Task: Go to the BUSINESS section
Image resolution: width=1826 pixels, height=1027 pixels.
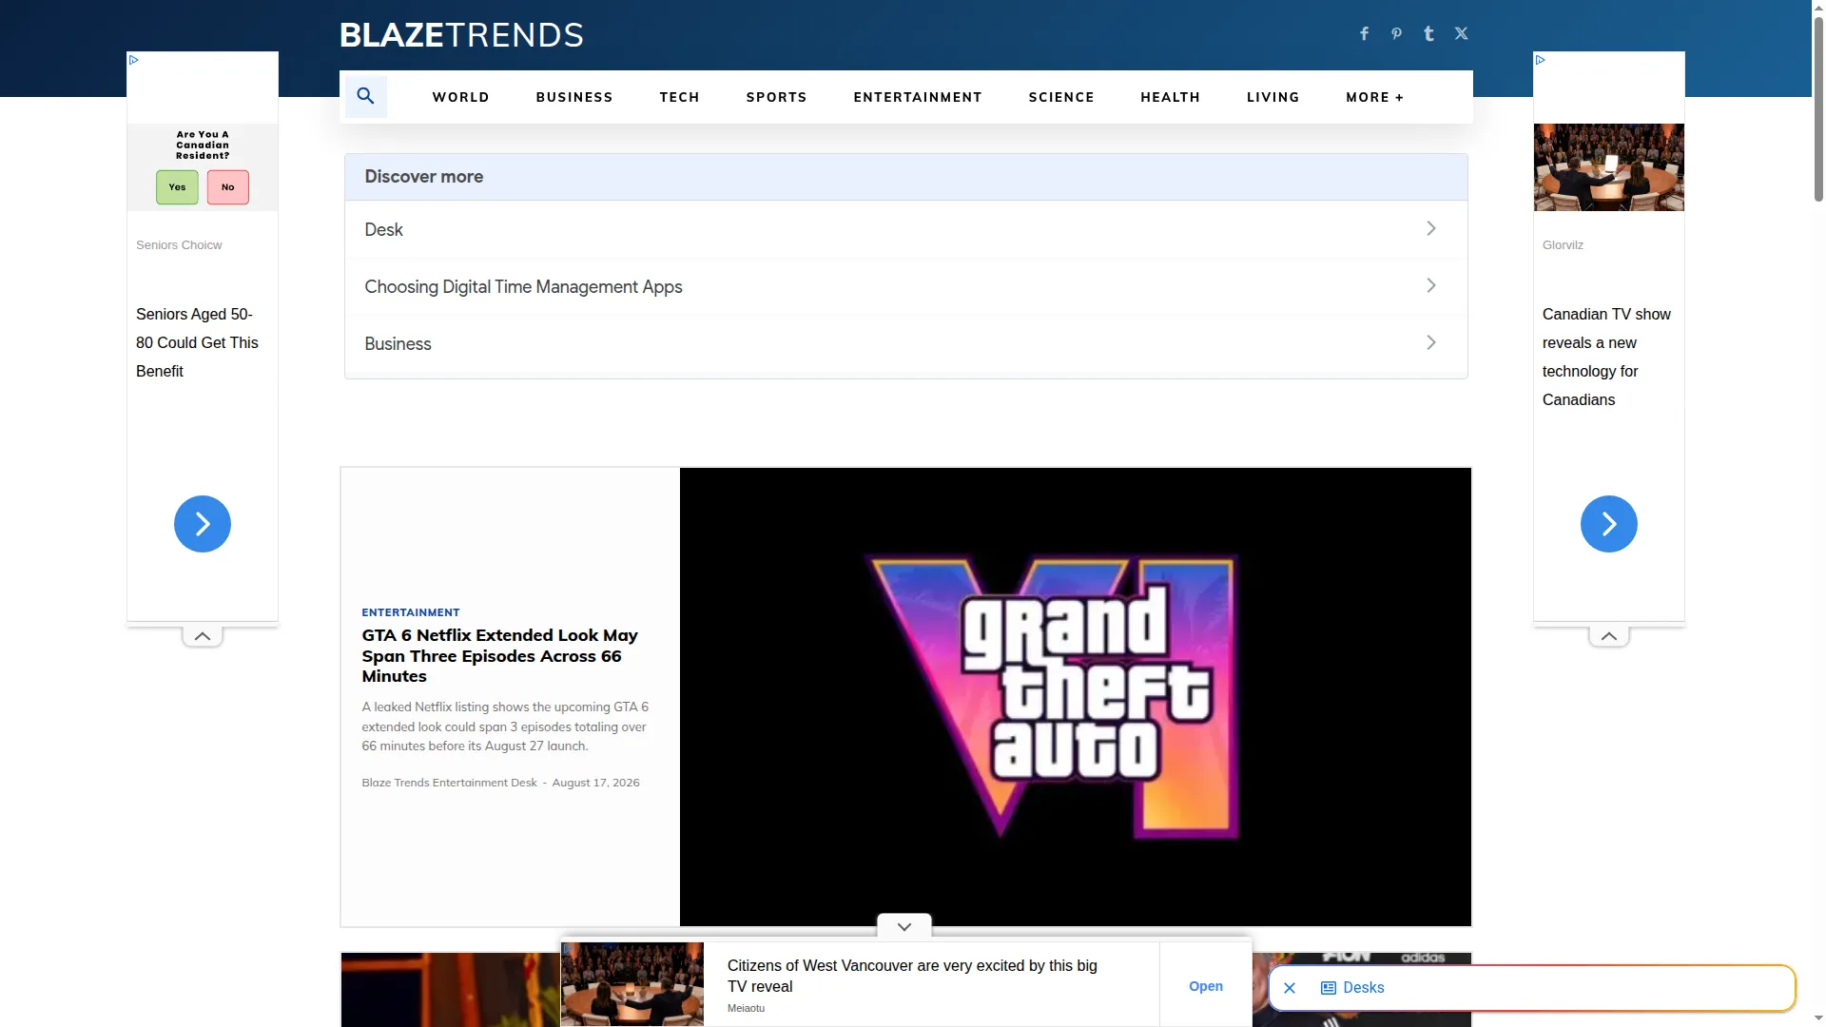Action: [574, 97]
